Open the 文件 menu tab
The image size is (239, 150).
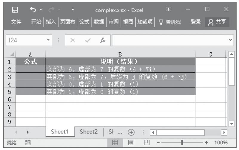coord(15,21)
